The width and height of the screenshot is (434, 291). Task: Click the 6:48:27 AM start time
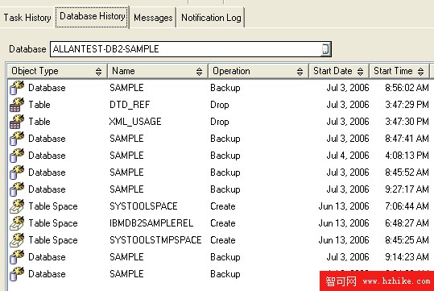click(407, 223)
